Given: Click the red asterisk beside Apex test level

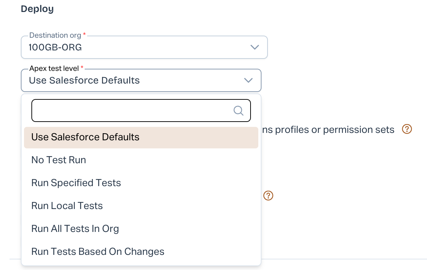Looking at the screenshot, I should [82, 68].
